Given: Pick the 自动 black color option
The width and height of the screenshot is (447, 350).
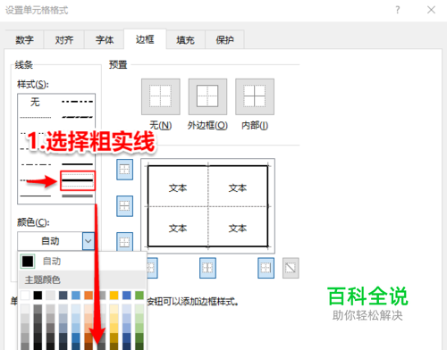Looking at the screenshot, I should [82, 262].
